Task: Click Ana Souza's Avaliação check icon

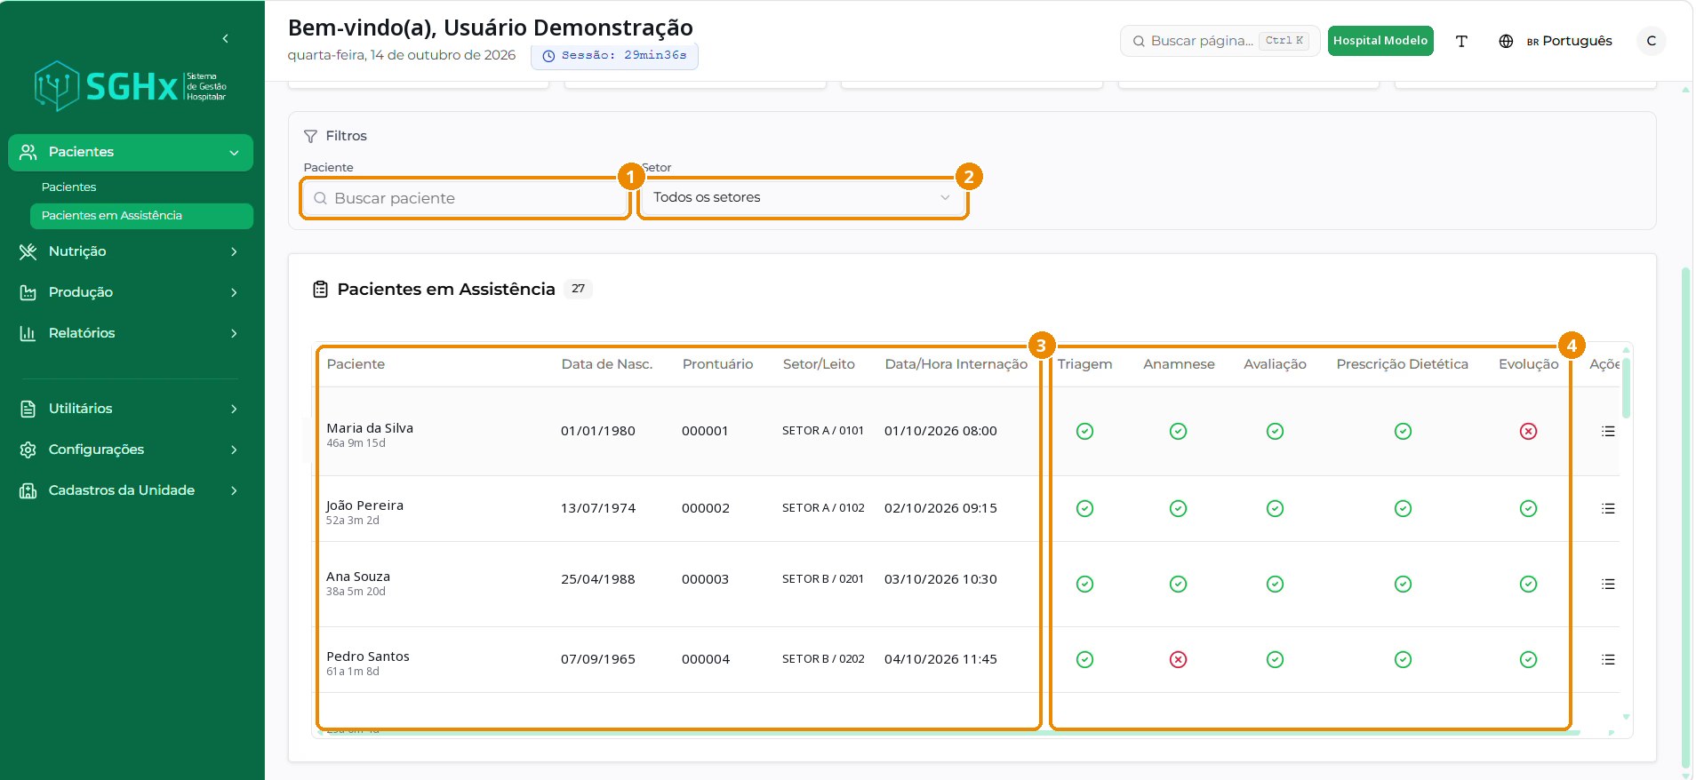Action: tap(1275, 584)
